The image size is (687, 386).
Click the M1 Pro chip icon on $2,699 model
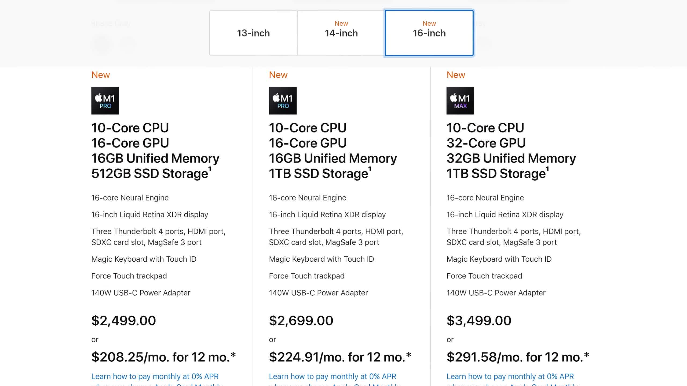(x=283, y=101)
